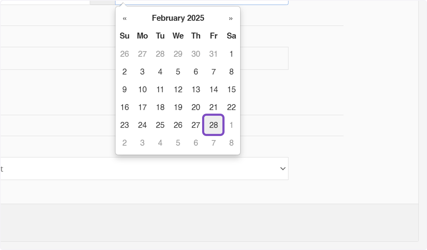The image size is (427, 250).
Task: Choose February 10 in the datepicker
Action: coord(142,89)
